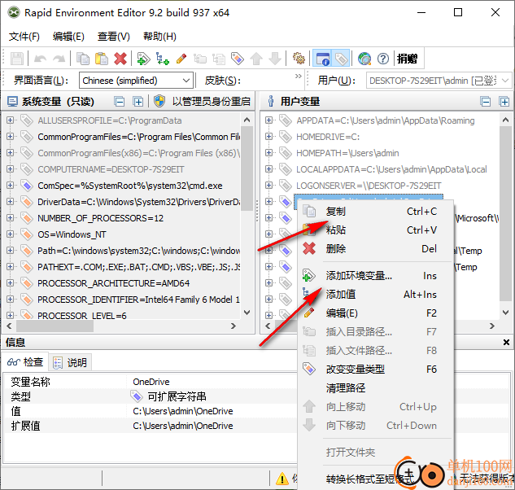The width and height of the screenshot is (515, 490).
Task: Click Change variable type toolbar icon
Action: (238, 59)
